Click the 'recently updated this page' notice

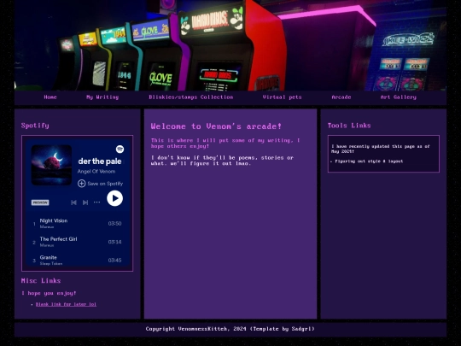point(381,149)
